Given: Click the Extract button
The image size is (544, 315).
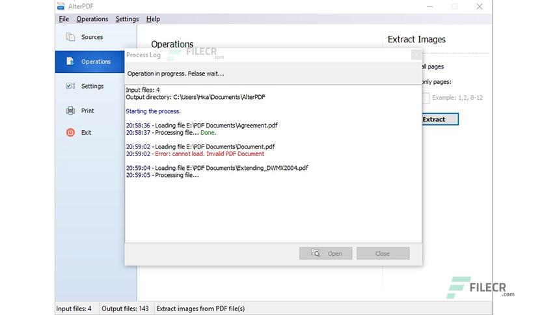Looking at the screenshot, I should point(440,119).
